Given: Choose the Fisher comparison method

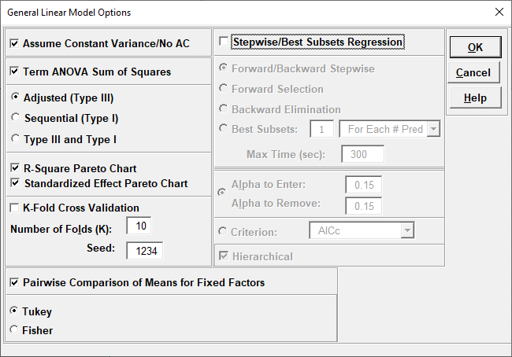Looking at the screenshot, I should (15, 330).
